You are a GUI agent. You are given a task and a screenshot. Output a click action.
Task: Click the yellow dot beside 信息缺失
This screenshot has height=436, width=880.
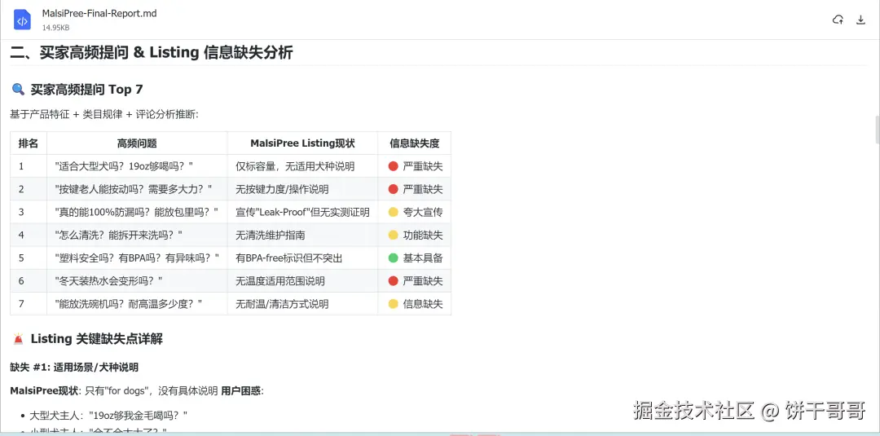coord(394,304)
